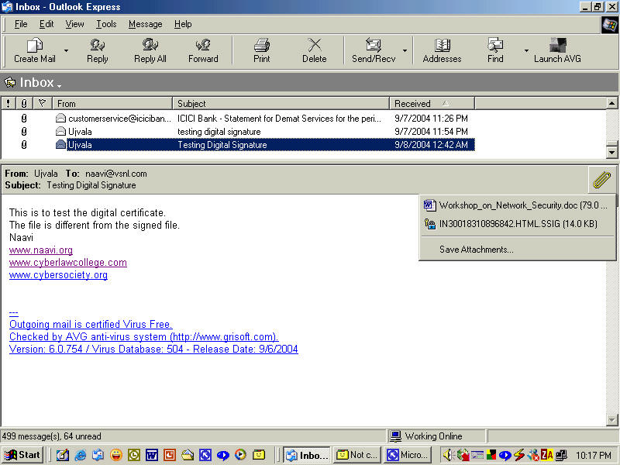Open the www.naavi.org link
This screenshot has width=620, height=465.
click(x=41, y=250)
